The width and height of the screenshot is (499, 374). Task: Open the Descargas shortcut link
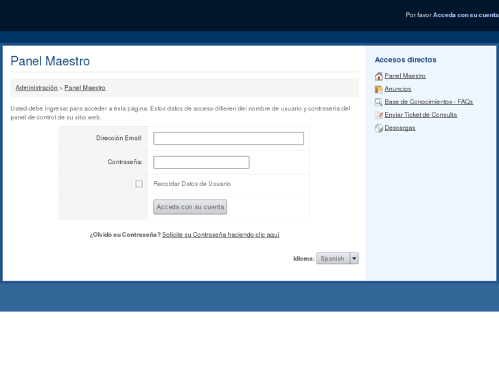click(x=399, y=128)
